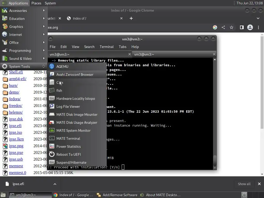Launch AQEMU from System Tools

pos(77,67)
